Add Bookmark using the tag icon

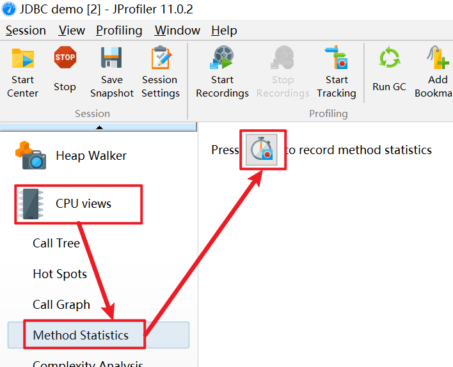pos(438,57)
